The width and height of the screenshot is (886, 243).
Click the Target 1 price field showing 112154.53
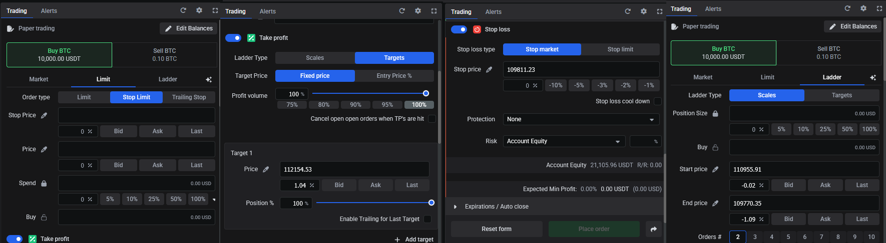[354, 169]
